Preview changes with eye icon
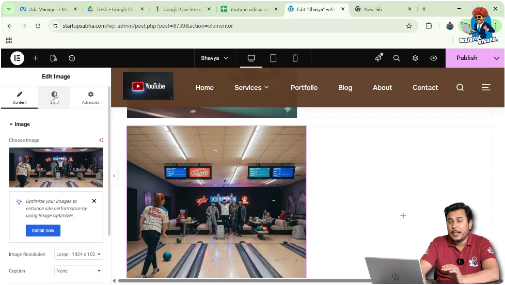The width and height of the screenshot is (505, 285). click(x=434, y=58)
